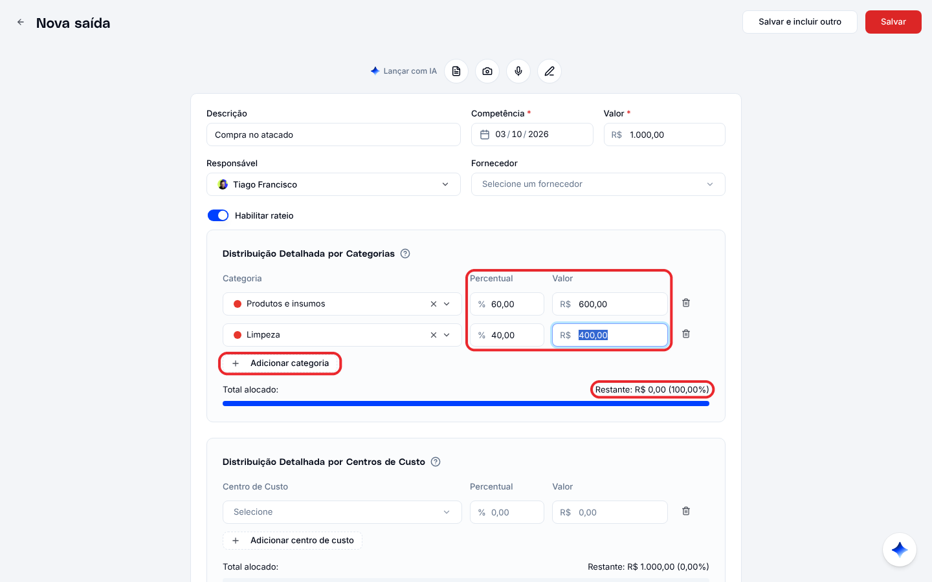Click the pencil edit icon in AI toolbar
The height and width of the screenshot is (582, 932).
point(549,71)
